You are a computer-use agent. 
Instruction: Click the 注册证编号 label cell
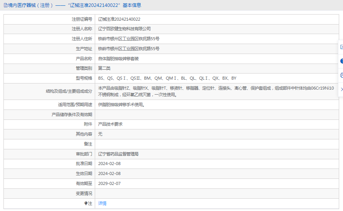82,19
